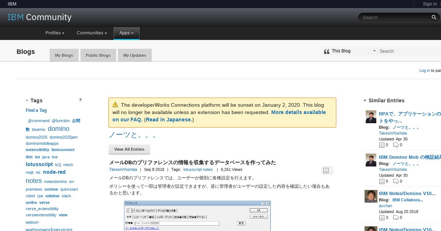Viewport: 441px width, 231px height.
Task: Switch to My Updates tab
Action: (135, 55)
